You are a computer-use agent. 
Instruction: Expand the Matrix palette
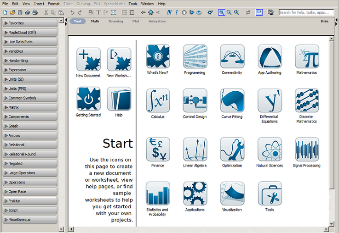click(29, 107)
